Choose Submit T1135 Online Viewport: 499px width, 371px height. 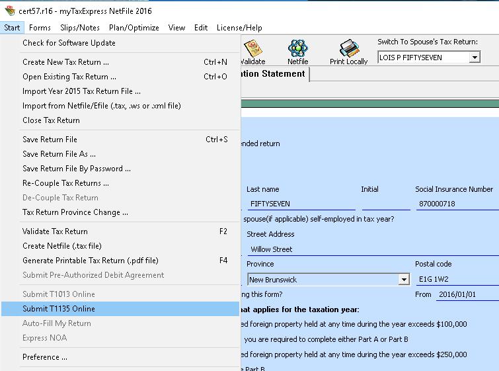(120, 309)
